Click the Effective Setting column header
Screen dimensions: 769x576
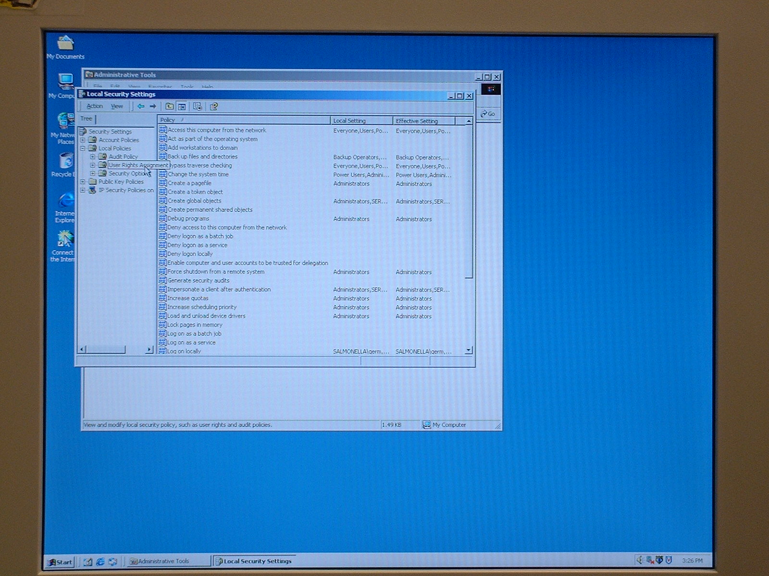click(x=423, y=121)
